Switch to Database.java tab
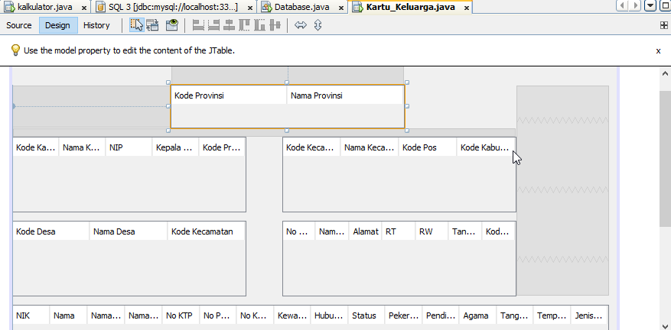Screen dimensions: 671x330 tap(302, 8)
